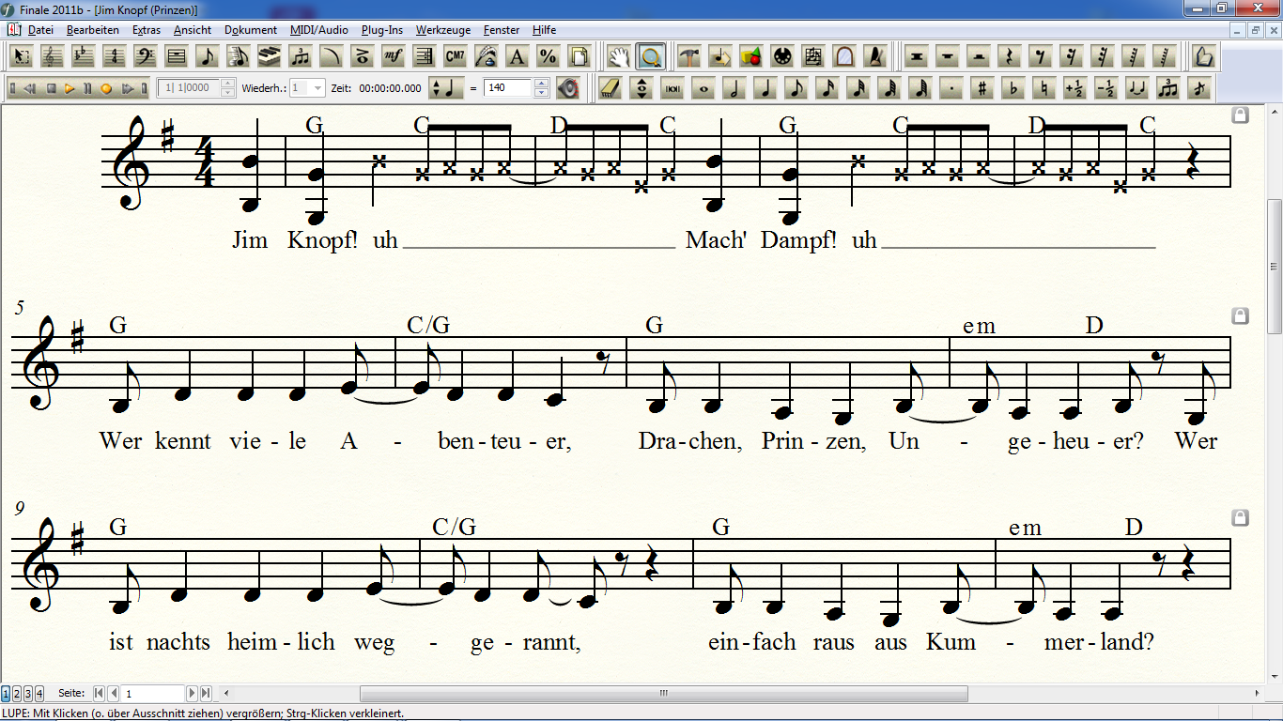Switch to layer 2 button
The height and width of the screenshot is (721, 1283).
click(17, 694)
